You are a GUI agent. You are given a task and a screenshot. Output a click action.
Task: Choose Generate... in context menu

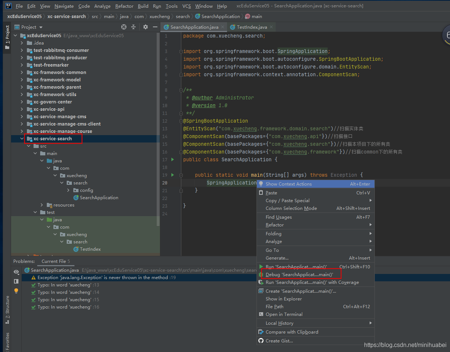coord(315,258)
